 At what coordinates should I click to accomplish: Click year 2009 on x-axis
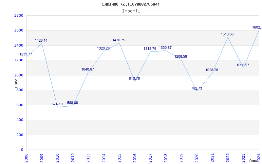[x=42, y=158]
